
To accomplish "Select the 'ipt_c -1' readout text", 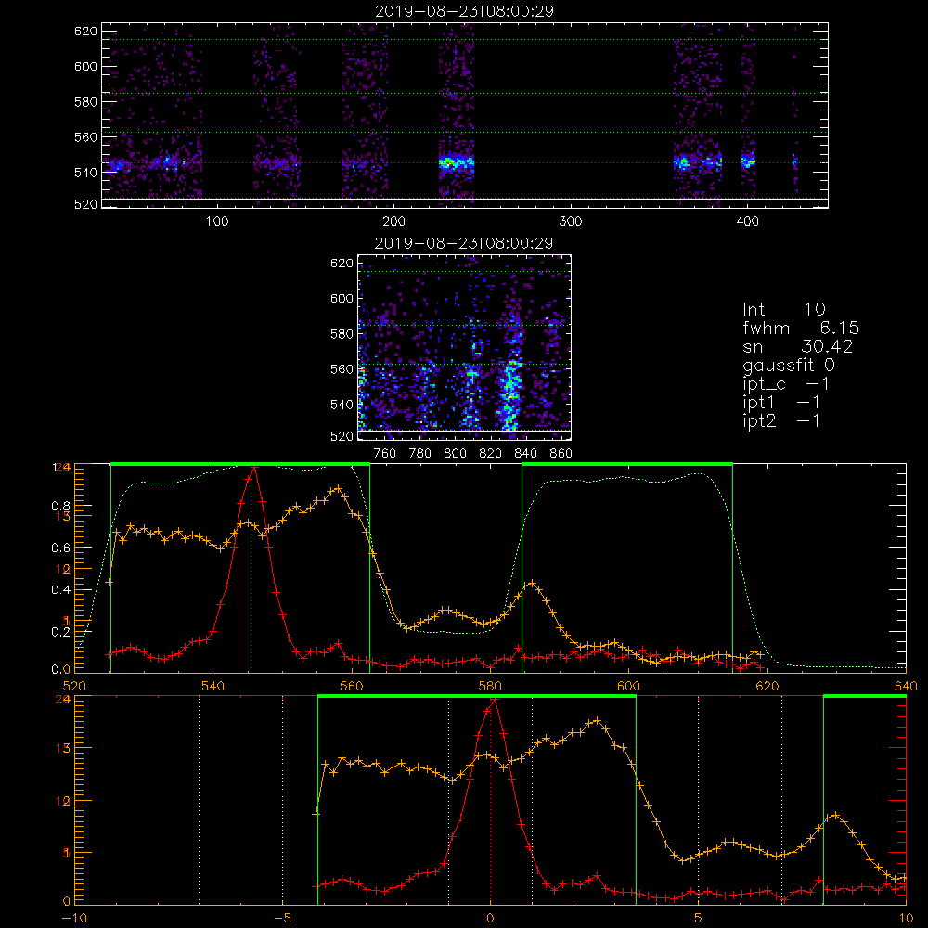I will [x=786, y=385].
